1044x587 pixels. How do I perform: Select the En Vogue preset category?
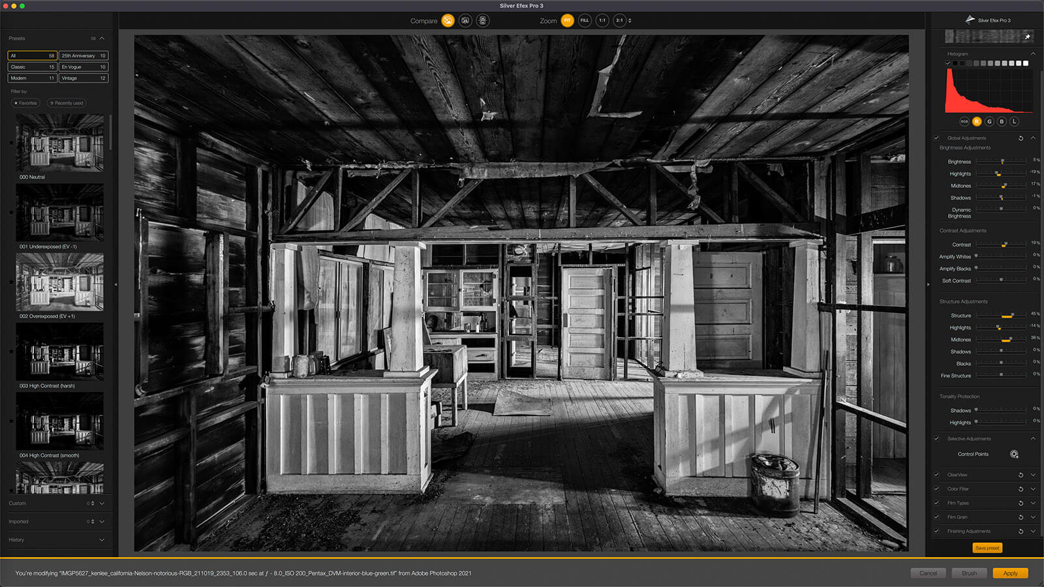(x=84, y=67)
